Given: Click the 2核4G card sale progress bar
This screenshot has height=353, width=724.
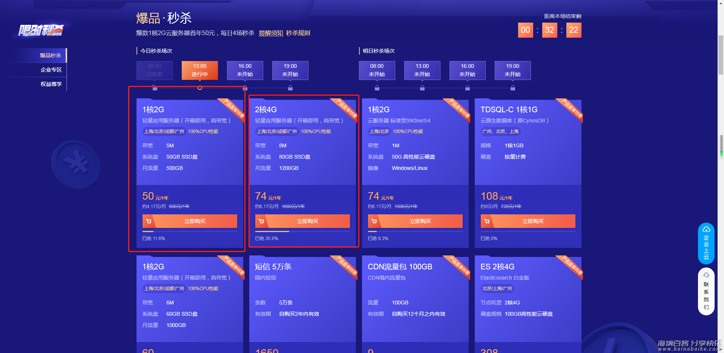Looking at the screenshot, I should click(302, 231).
